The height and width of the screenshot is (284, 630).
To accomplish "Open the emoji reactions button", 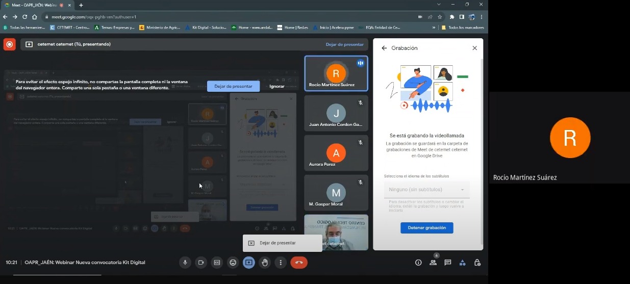I will 233,263.
